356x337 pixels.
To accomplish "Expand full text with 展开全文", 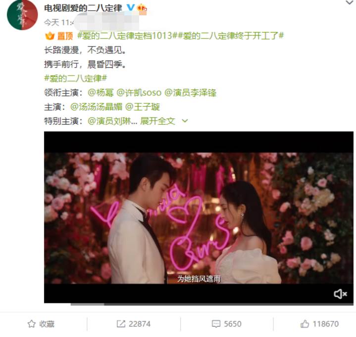I will (157, 121).
